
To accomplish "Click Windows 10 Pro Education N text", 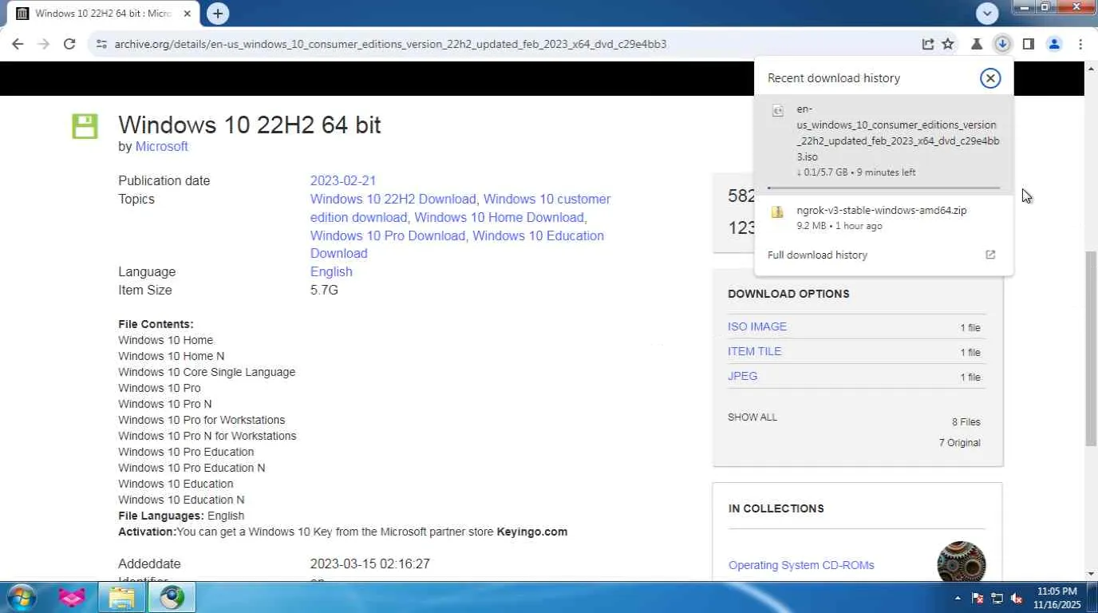I will pyautogui.click(x=192, y=469).
